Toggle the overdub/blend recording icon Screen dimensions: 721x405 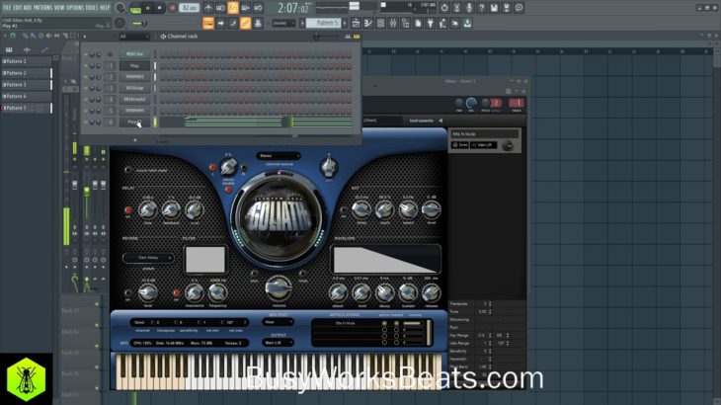[246, 8]
